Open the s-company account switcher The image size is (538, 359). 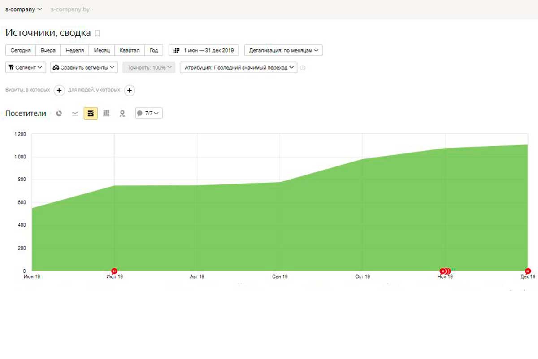[x=24, y=9]
